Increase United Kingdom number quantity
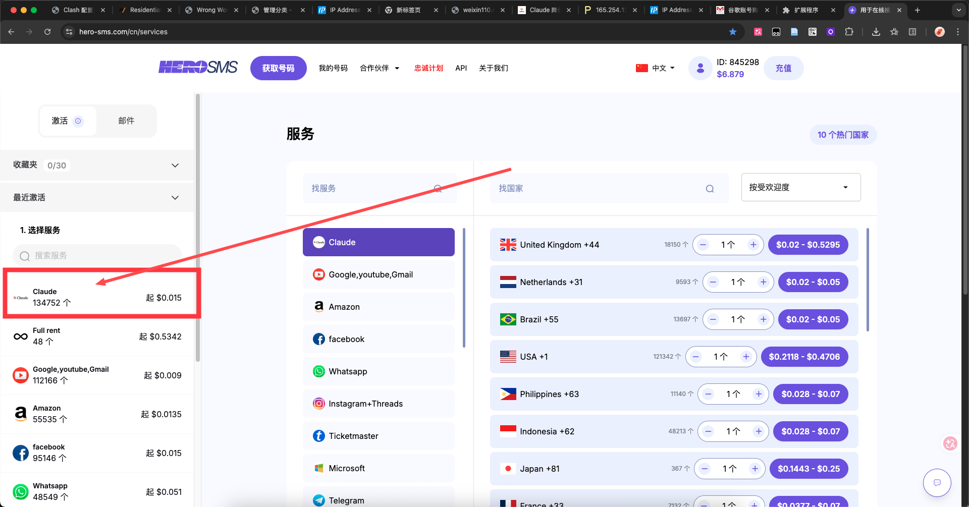 (753, 245)
